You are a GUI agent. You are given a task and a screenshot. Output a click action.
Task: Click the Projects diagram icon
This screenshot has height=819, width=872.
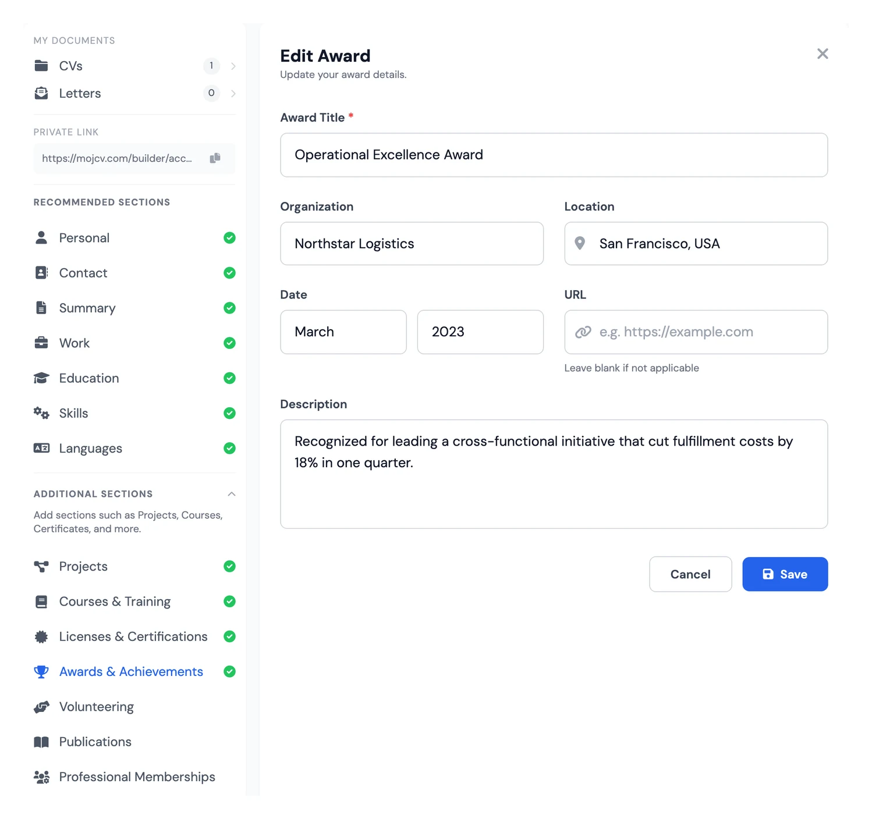tap(41, 567)
